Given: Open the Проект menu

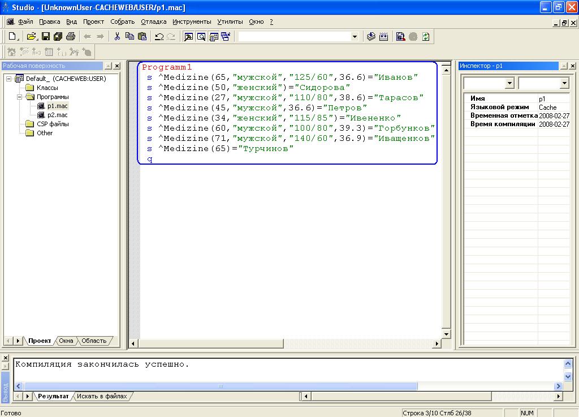Looking at the screenshot, I should [93, 22].
